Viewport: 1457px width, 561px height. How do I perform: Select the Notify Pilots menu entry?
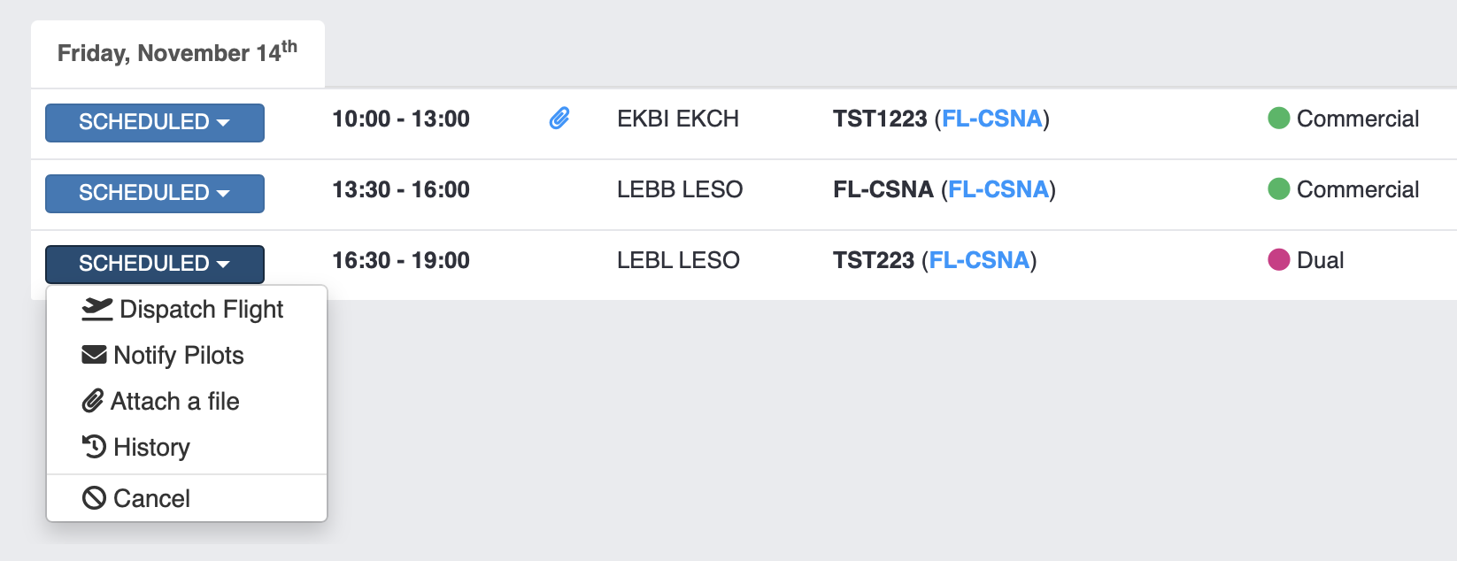pos(179,356)
